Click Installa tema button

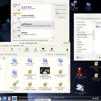61,5
